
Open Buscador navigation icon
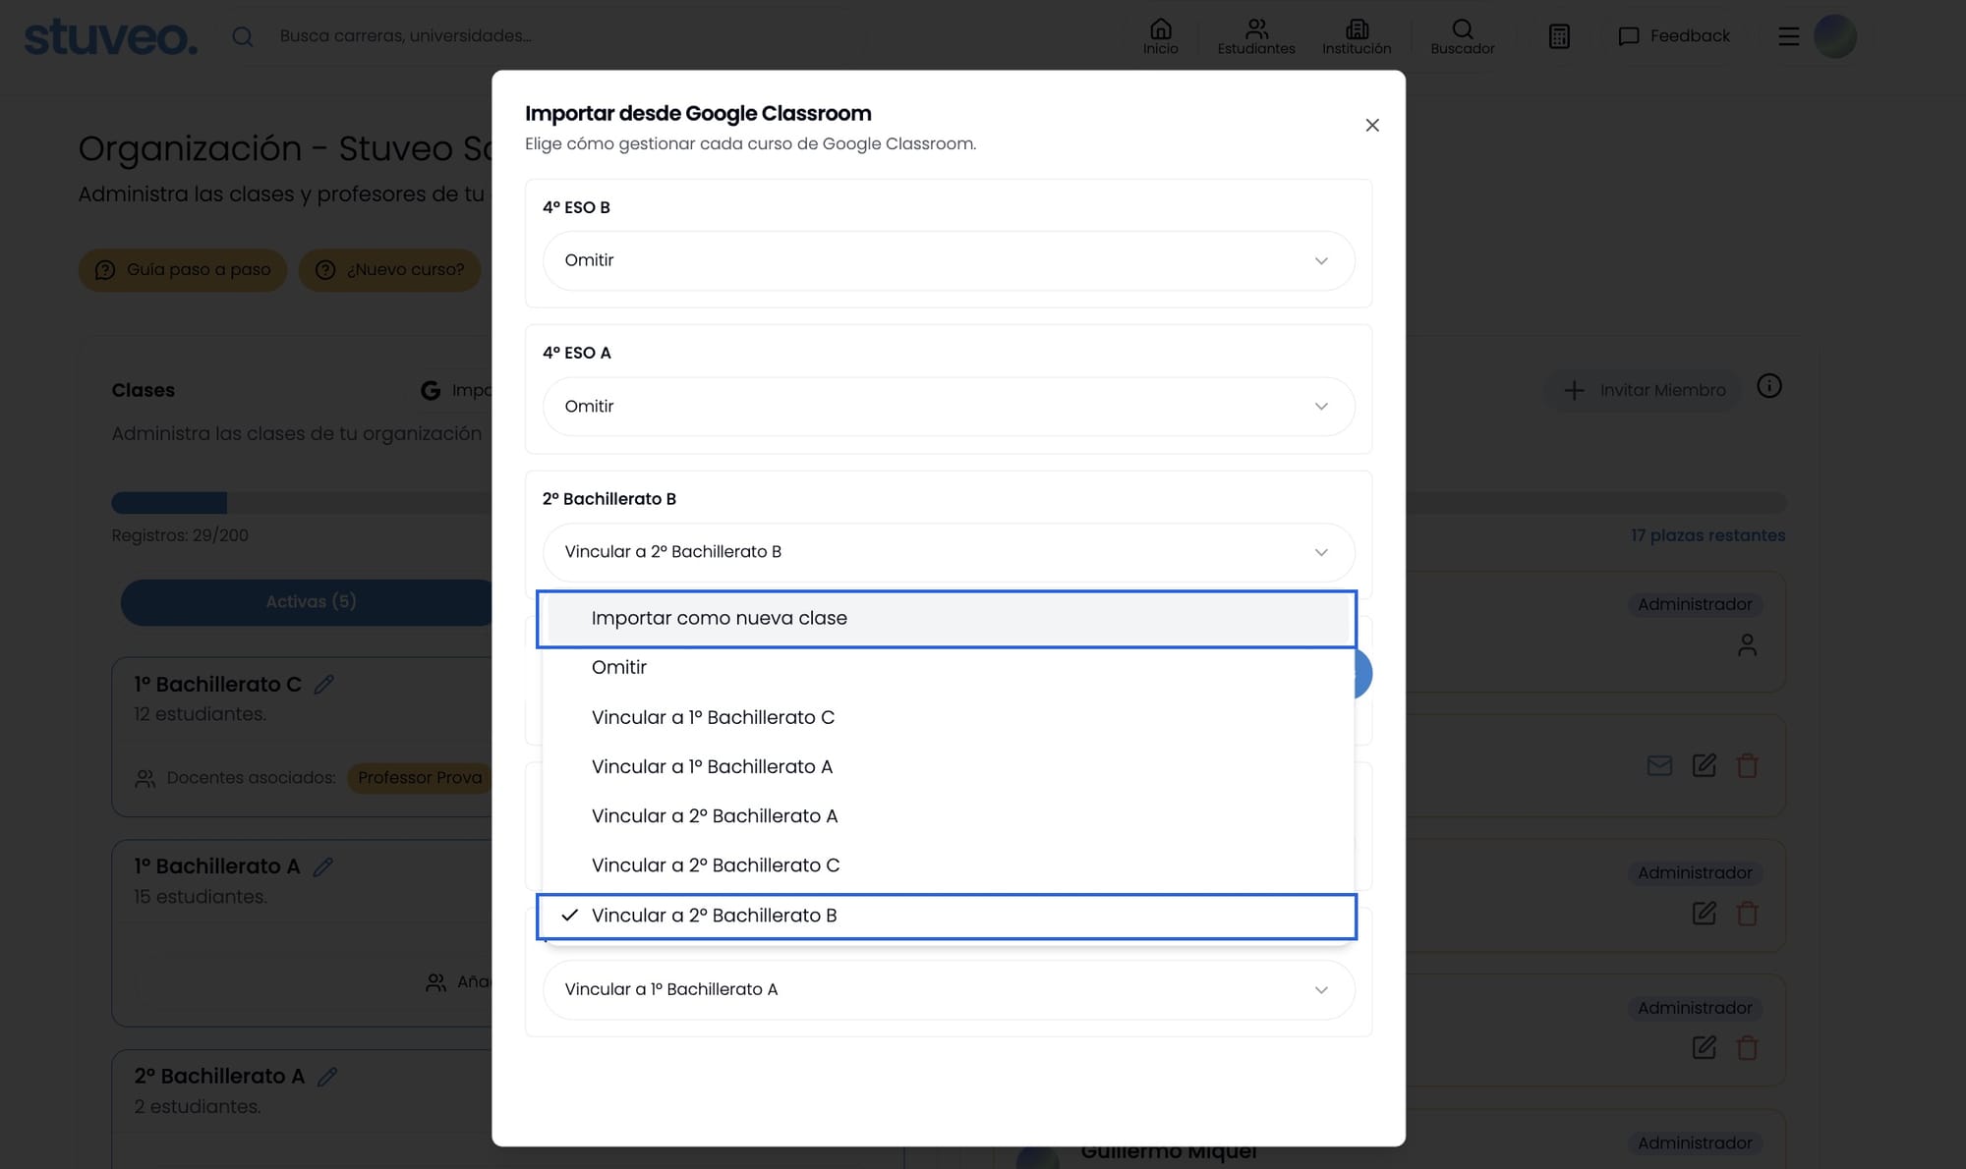click(x=1463, y=36)
